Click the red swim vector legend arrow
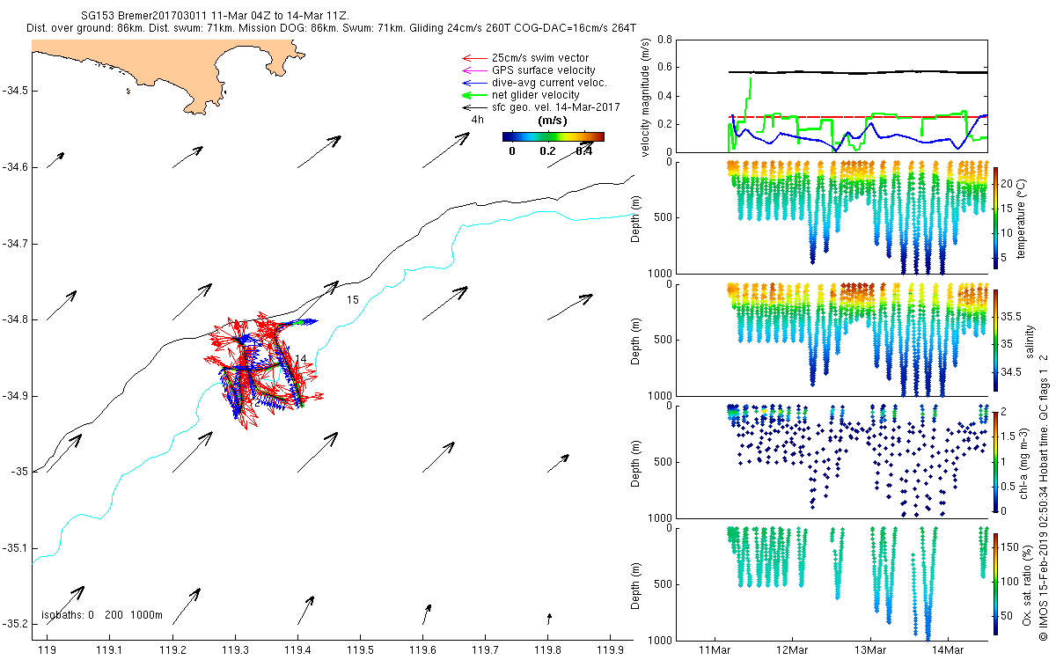Viewport: 1056px width, 660px height. [x=474, y=58]
